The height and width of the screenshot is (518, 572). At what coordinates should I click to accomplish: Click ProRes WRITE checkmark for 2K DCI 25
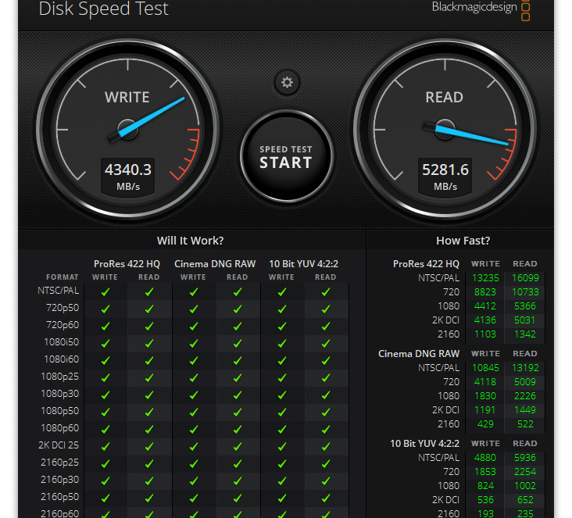tap(105, 446)
